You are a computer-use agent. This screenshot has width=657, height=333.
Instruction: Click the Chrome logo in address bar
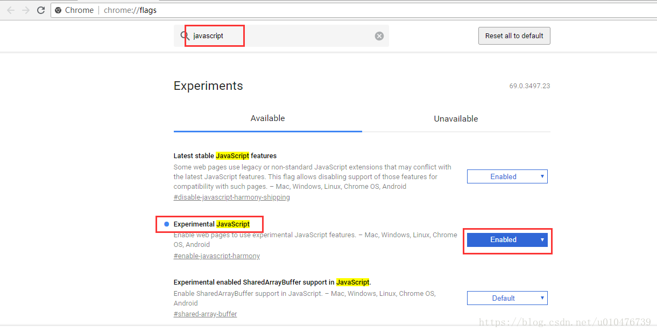(58, 10)
